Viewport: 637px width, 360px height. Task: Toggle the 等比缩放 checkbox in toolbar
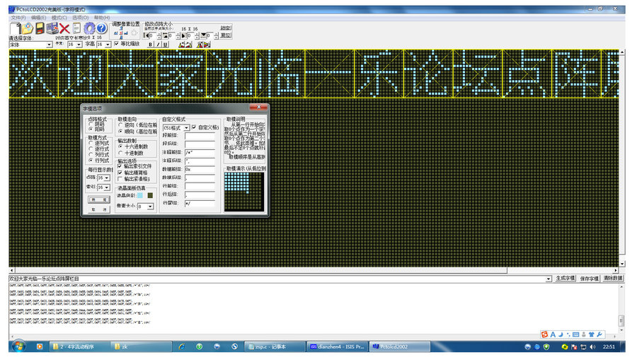point(117,44)
